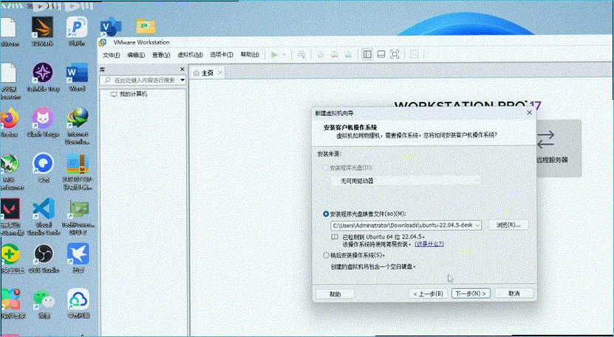Open the 查看(V) menu
The height and width of the screenshot is (337, 614).
tap(161, 55)
